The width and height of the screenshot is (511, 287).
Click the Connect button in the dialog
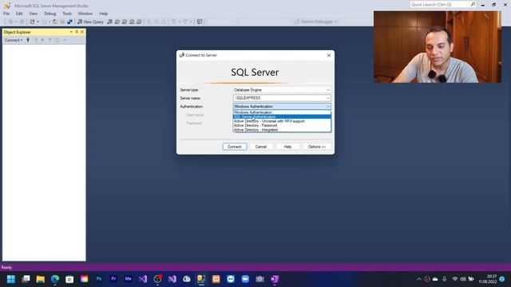click(235, 147)
